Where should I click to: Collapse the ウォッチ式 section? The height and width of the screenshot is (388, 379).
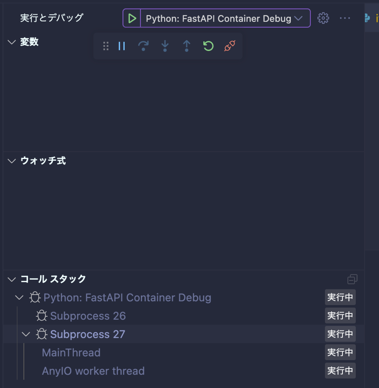click(12, 161)
